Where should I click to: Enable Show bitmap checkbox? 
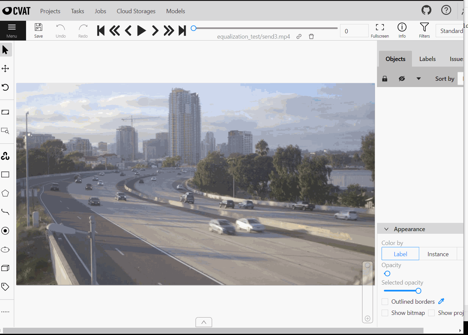coord(385,313)
